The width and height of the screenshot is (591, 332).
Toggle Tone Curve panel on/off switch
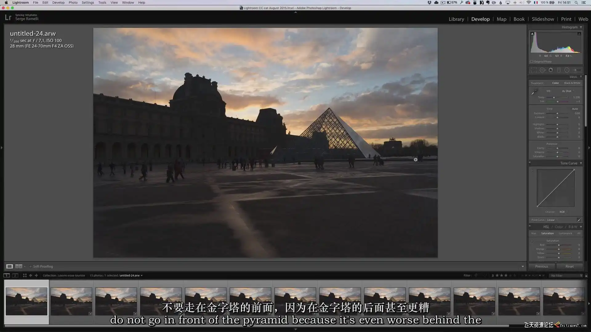530,163
